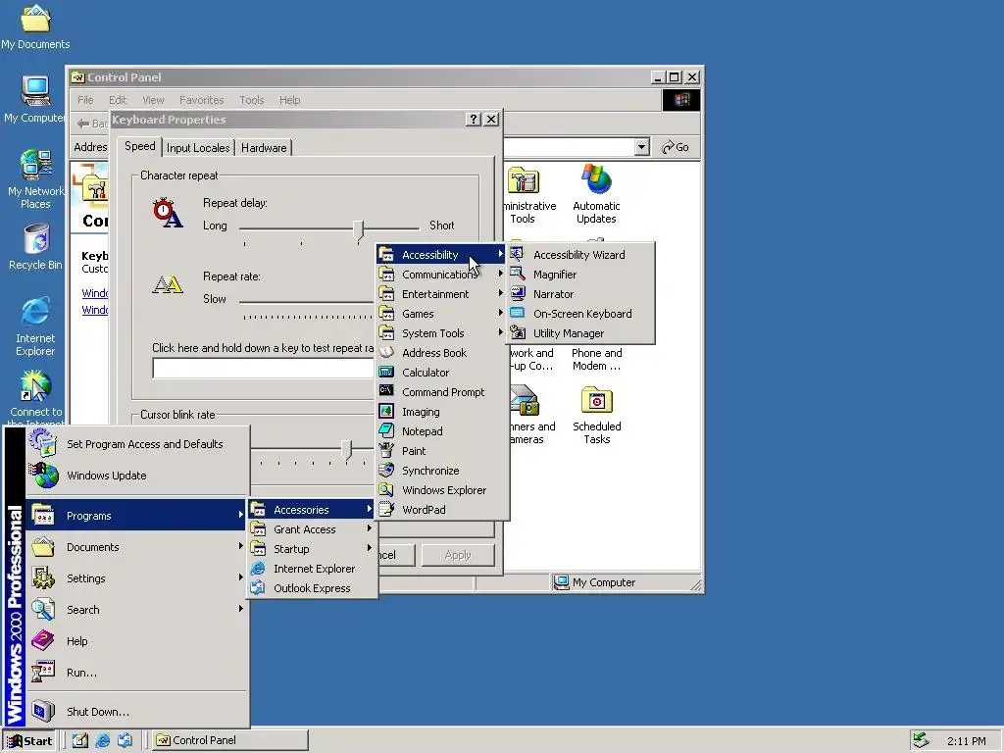Open My Network Places desktop icon

tap(35, 179)
